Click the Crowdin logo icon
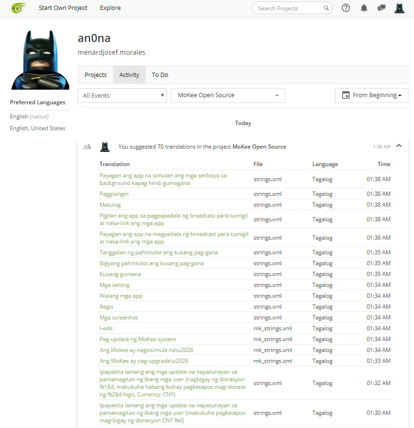 pyautogui.click(x=19, y=8)
